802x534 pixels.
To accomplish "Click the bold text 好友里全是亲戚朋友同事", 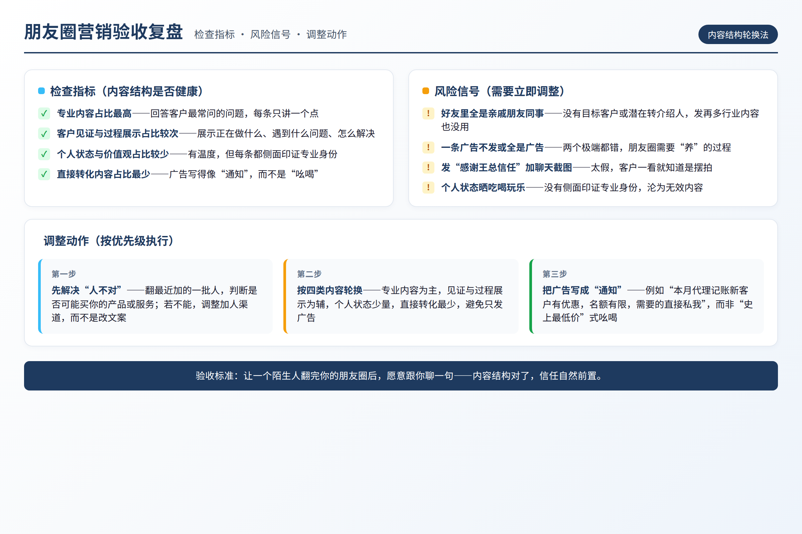I will click(492, 113).
